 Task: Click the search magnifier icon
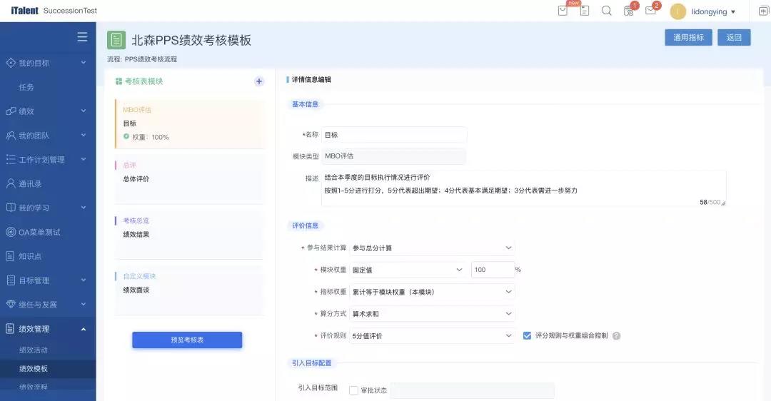click(x=606, y=11)
